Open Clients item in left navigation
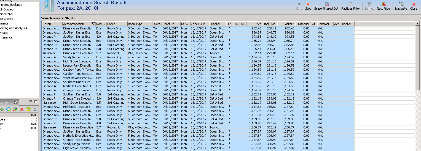 pos(6,19)
